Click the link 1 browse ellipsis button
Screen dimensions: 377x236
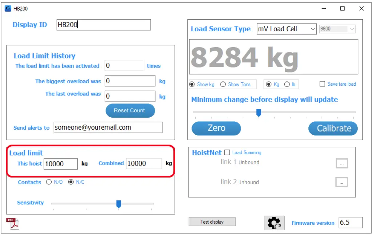point(341,163)
